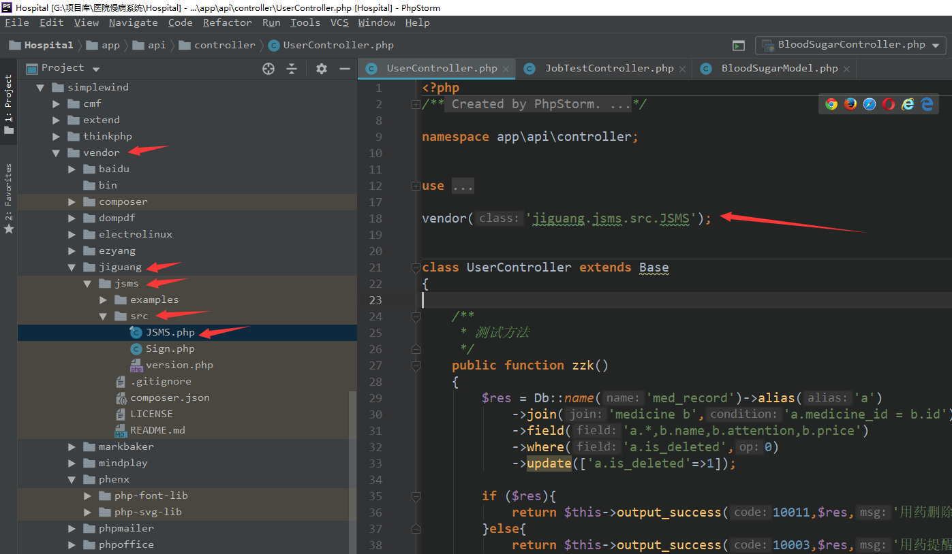952x554 pixels.
Task: Collapse the jsms folder
Action: (88, 283)
